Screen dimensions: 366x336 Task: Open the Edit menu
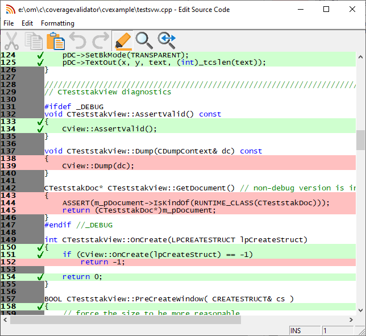click(x=27, y=23)
